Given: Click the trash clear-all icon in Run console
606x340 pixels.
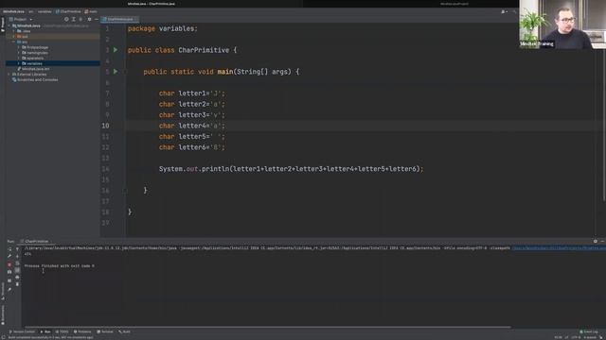Looking at the screenshot, I should click(17, 284).
